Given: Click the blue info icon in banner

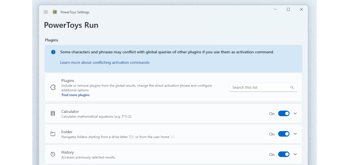Looking at the screenshot, I should pyautogui.click(x=53, y=52).
